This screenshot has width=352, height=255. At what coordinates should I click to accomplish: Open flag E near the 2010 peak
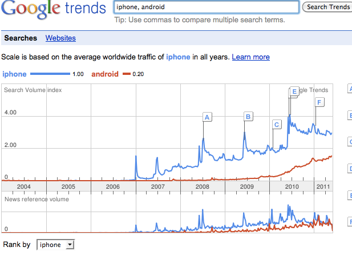coord(294,91)
